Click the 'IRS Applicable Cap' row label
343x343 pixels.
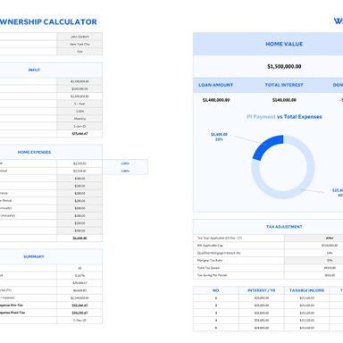point(210,246)
